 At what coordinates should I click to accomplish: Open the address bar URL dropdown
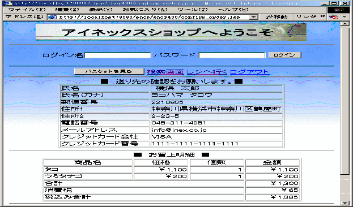(254, 17)
